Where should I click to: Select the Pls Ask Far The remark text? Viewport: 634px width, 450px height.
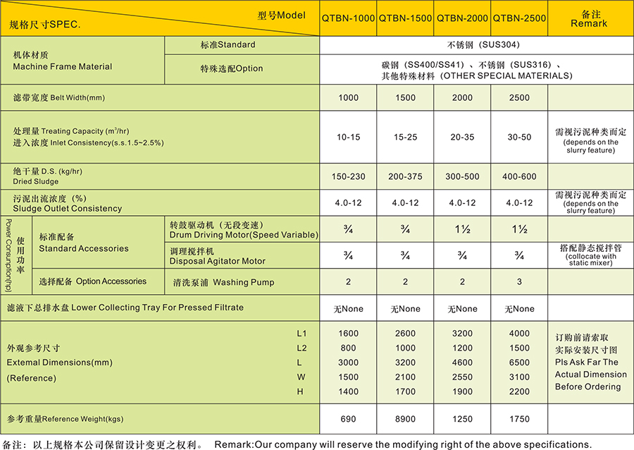pyautogui.click(x=587, y=360)
